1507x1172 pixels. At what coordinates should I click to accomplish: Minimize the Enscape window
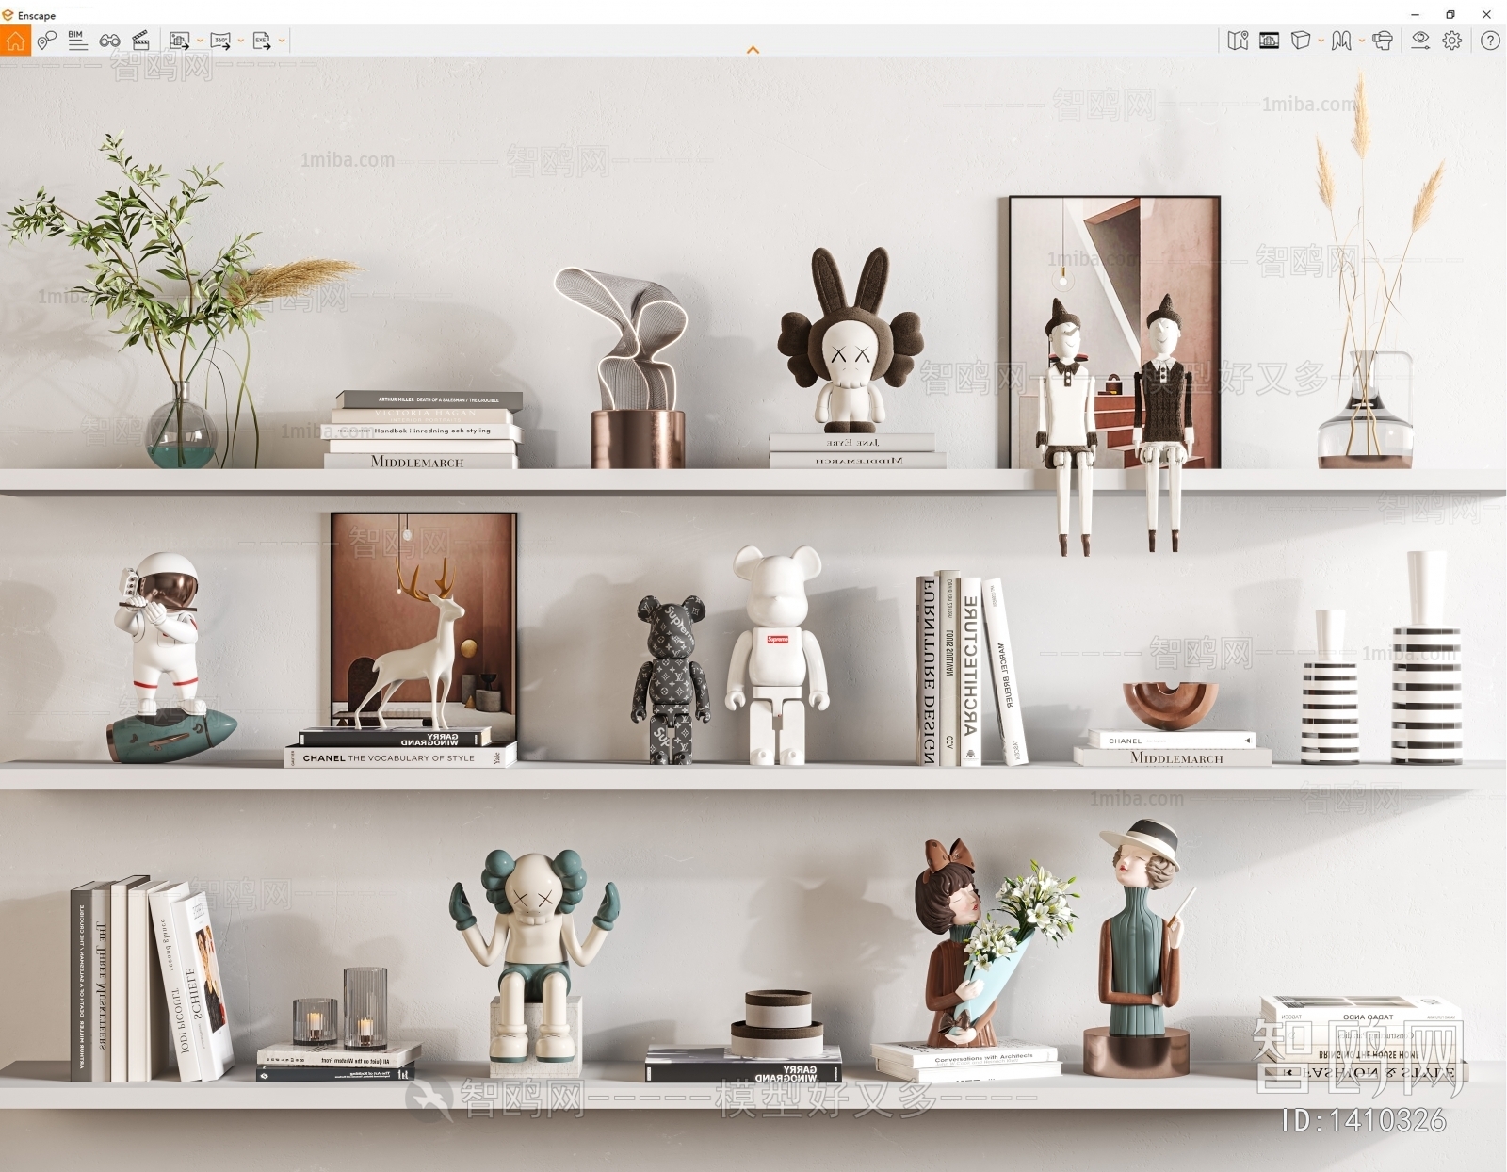tap(1415, 14)
